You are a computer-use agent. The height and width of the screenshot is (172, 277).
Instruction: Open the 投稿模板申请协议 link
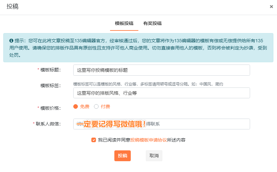tap(149, 140)
